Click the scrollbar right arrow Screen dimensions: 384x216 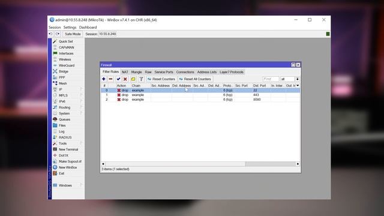(298, 164)
